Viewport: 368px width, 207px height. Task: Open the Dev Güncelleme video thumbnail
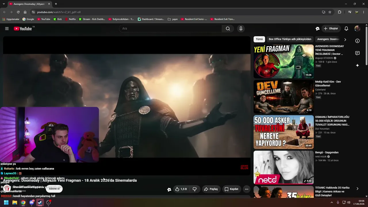coord(283,97)
